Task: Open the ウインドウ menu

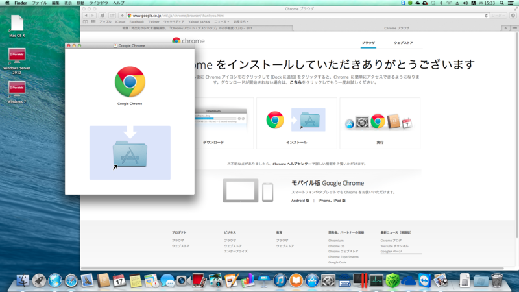Action: (x=99, y=3)
